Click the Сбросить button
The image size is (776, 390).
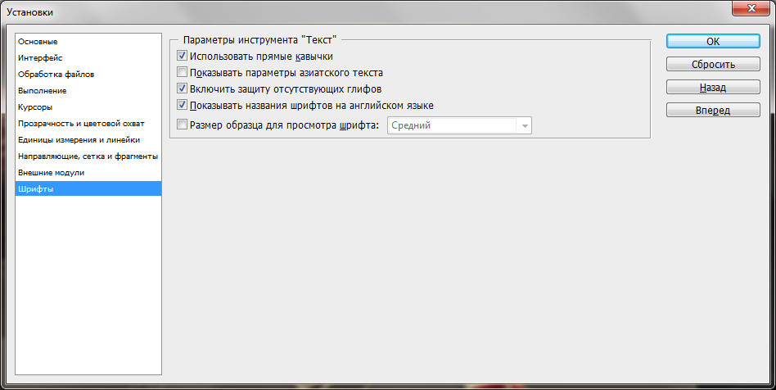pos(713,64)
